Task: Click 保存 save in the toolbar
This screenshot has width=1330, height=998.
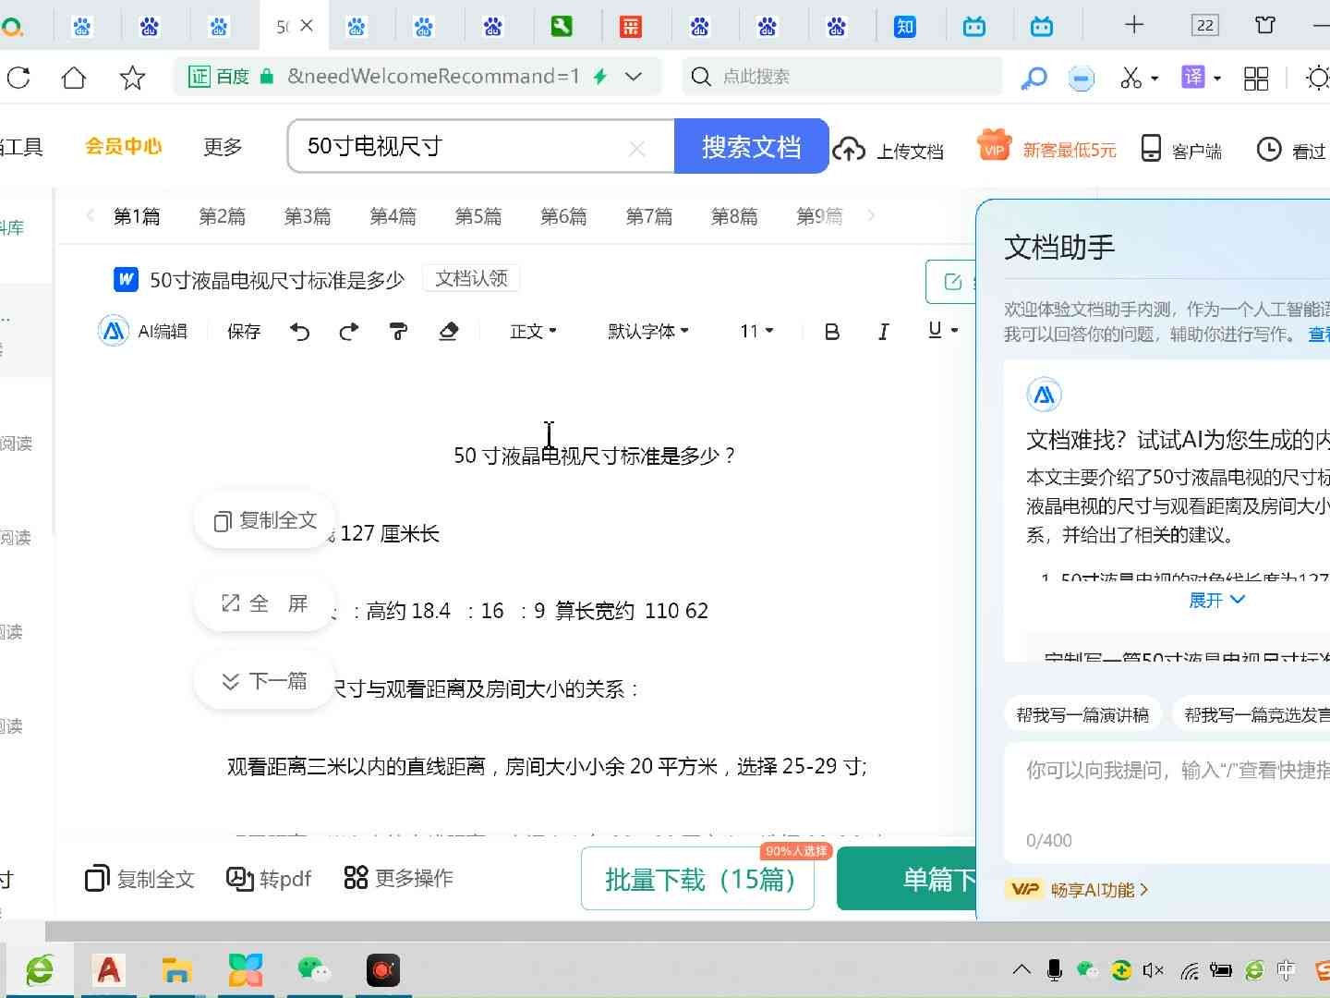Action: [x=244, y=331]
